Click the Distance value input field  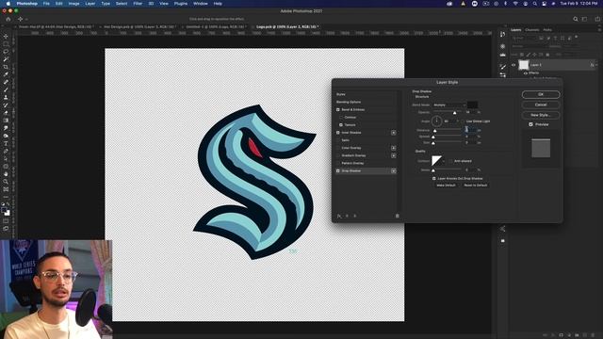coord(471,130)
